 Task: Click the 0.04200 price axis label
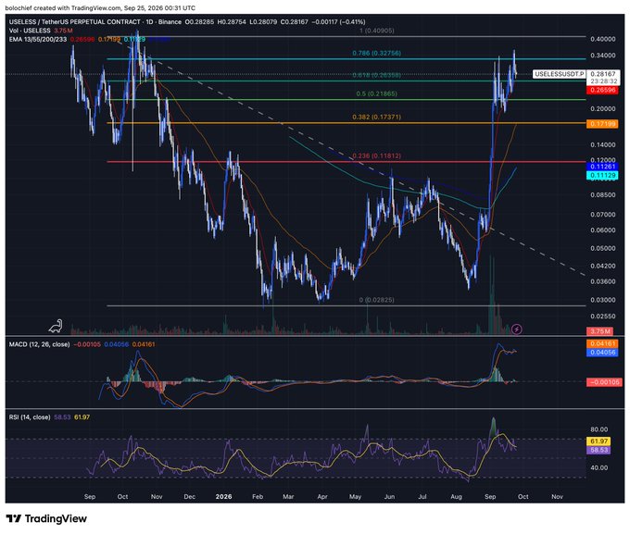[603, 266]
